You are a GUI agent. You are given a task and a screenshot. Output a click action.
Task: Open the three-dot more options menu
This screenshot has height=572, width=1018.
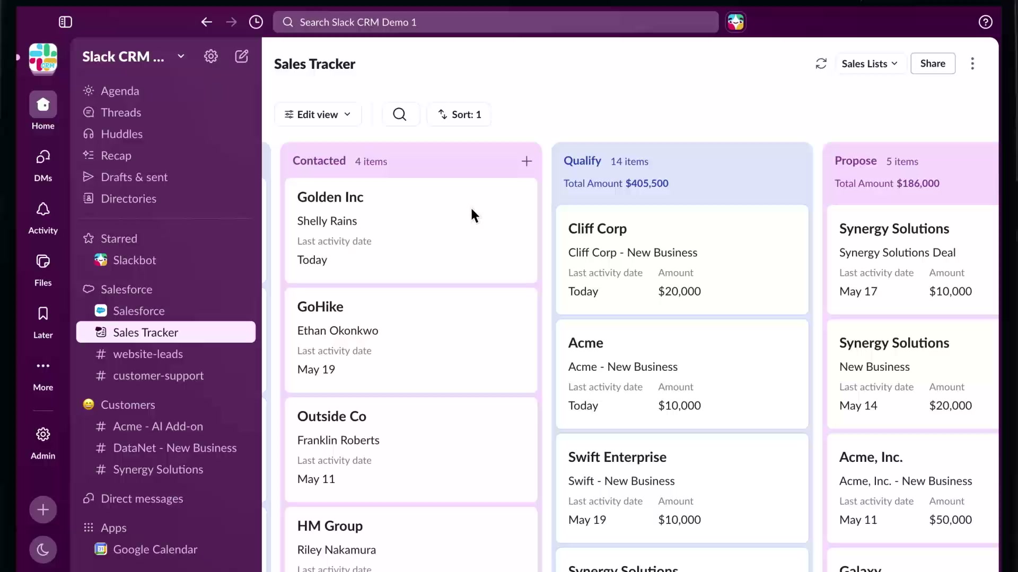click(972, 64)
